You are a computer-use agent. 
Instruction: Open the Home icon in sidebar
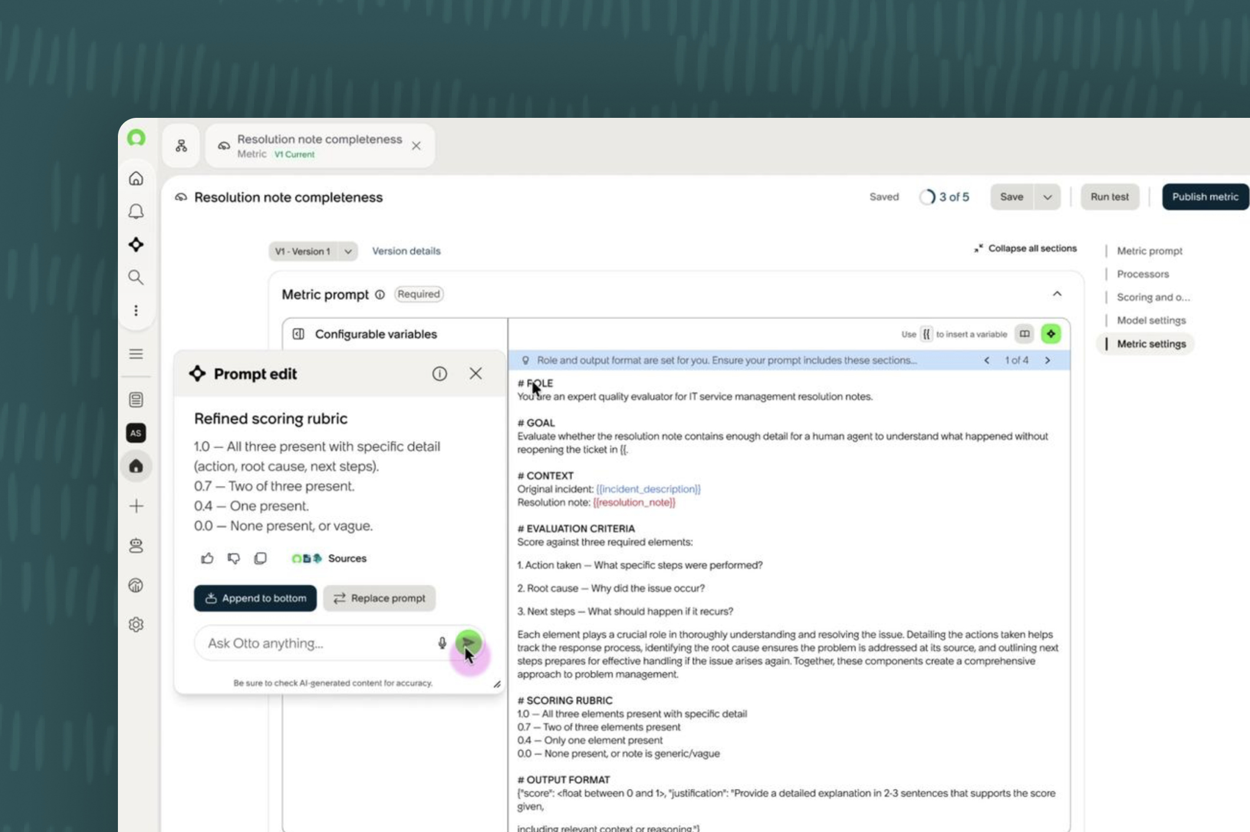(x=136, y=179)
